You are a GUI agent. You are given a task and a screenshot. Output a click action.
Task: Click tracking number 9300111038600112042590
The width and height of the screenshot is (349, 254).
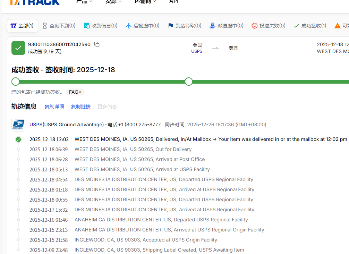pos(59,44)
